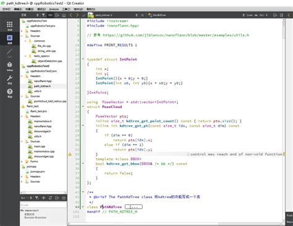Switch to Design mode pencil icon
The image size is (293, 226).
[10, 53]
